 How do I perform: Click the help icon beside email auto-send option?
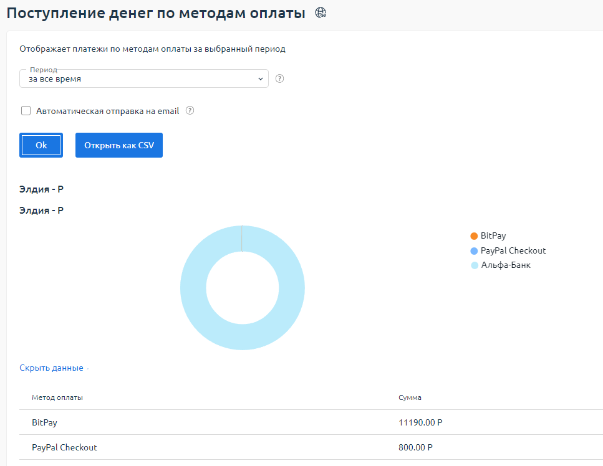tap(190, 111)
